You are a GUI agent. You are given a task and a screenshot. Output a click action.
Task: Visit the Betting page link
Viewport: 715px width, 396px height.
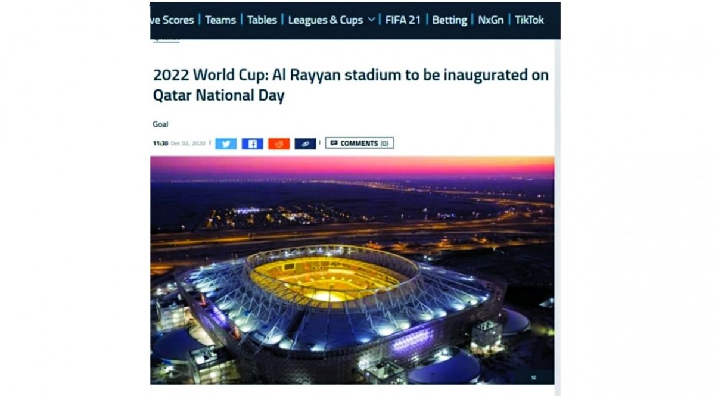tap(449, 20)
